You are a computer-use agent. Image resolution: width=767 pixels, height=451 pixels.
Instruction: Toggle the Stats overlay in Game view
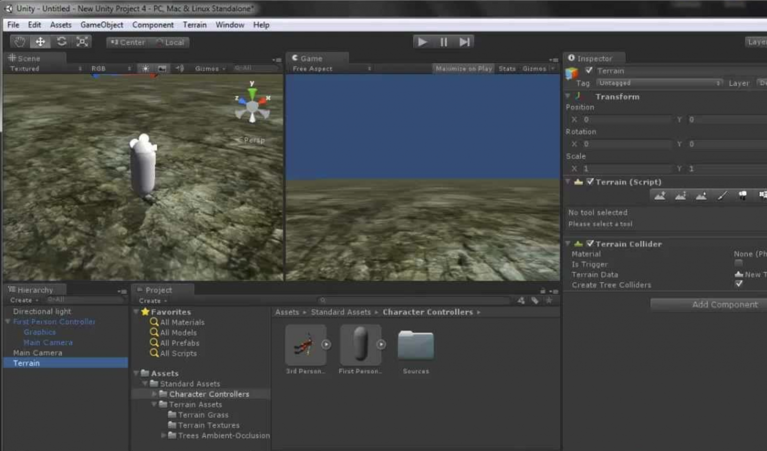(507, 69)
